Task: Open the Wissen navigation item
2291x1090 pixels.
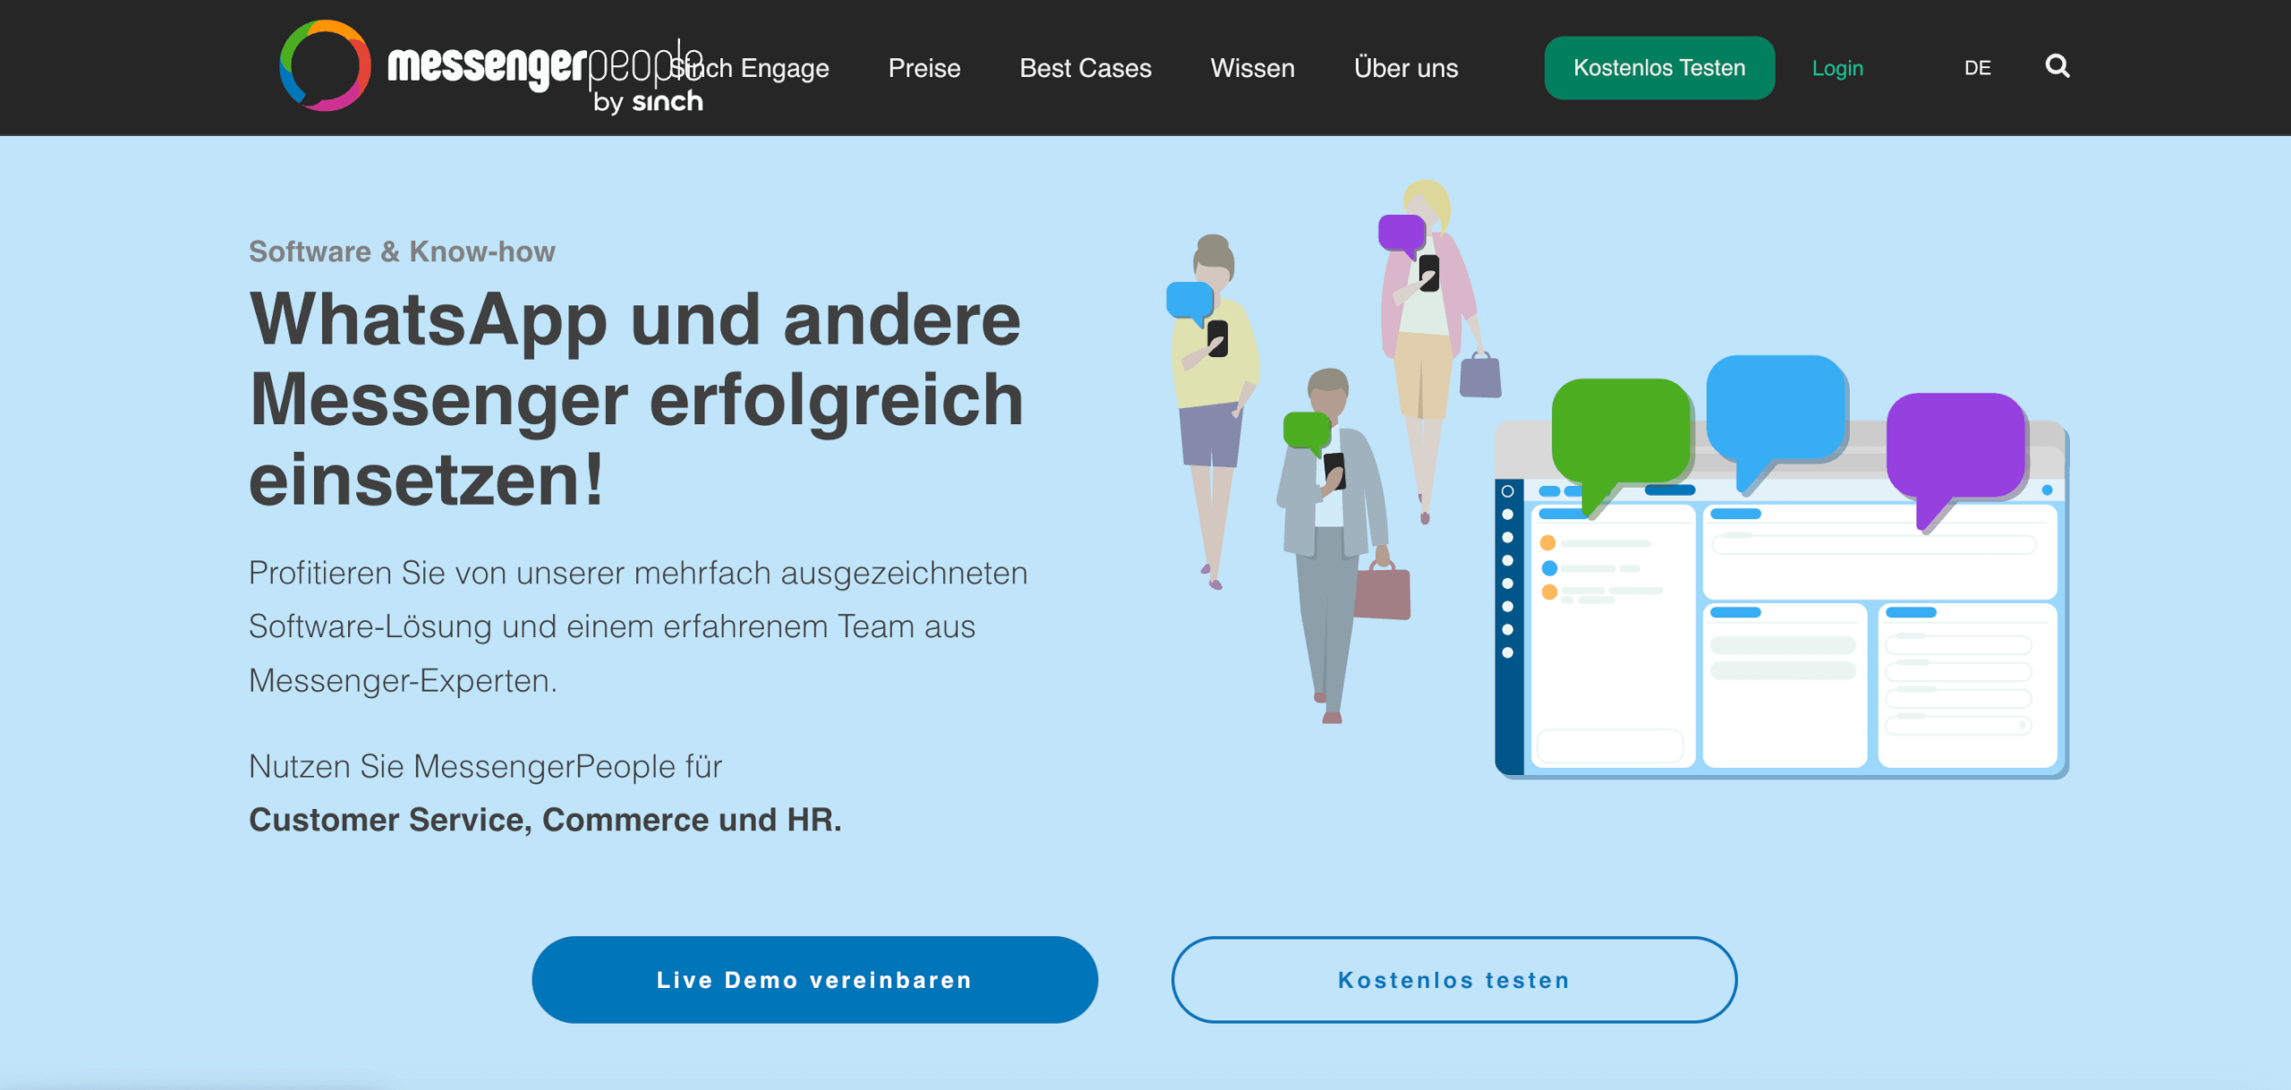Action: pos(1253,68)
